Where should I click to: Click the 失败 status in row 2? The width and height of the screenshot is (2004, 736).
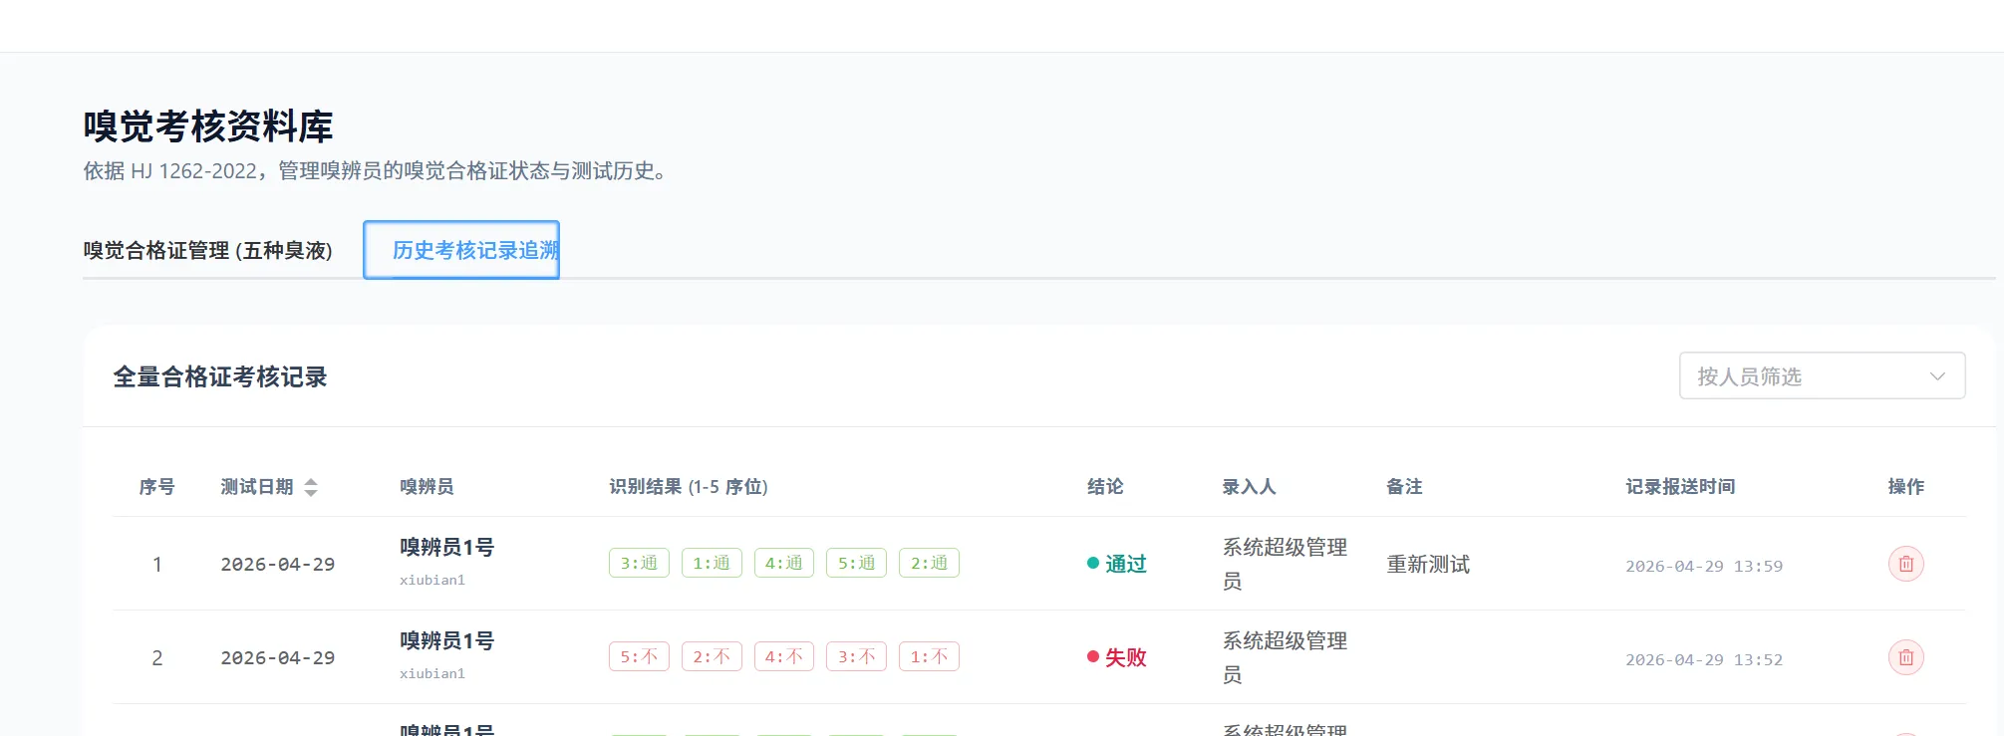click(1117, 657)
